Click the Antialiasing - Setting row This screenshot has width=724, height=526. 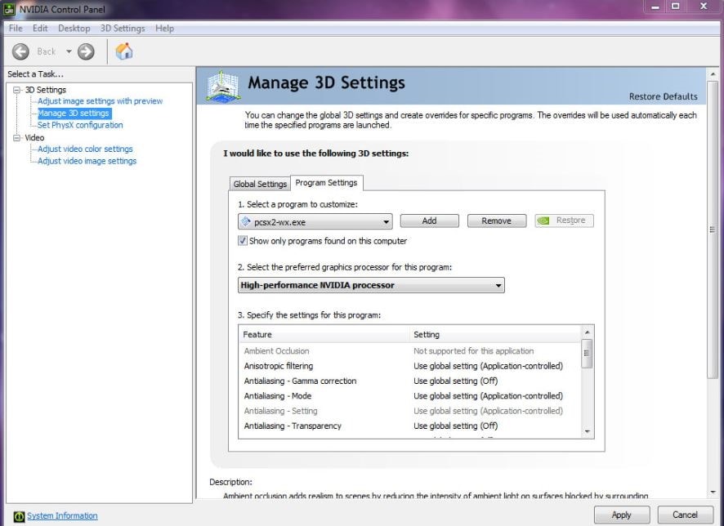(410, 411)
